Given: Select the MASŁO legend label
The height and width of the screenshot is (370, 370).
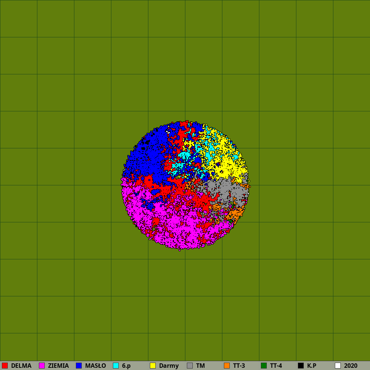Looking at the screenshot, I should [95, 366].
